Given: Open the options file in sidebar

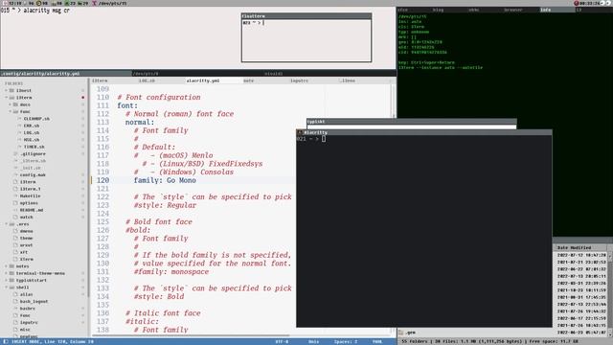Looking at the screenshot, I should click(x=29, y=203).
